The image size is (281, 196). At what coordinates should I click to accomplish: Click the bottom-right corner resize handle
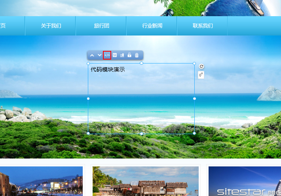point(194,133)
